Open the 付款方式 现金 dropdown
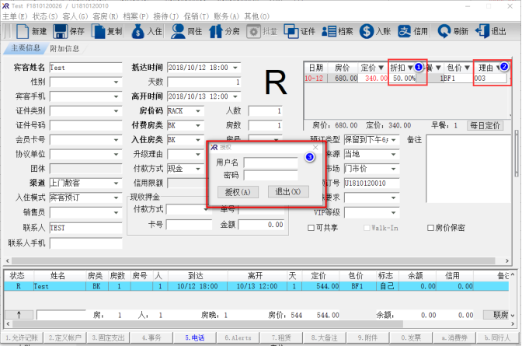The height and width of the screenshot is (346, 522). click(x=198, y=169)
